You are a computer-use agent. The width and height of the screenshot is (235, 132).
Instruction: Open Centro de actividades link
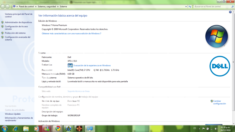(15, 110)
